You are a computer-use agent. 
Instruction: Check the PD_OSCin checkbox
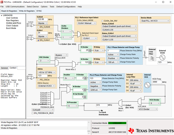tap(38, 80)
